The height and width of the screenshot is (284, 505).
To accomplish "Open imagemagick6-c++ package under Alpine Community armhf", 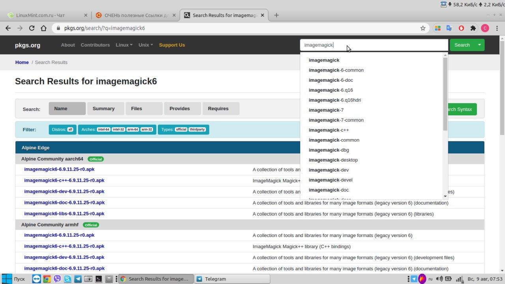I will (x=64, y=246).
